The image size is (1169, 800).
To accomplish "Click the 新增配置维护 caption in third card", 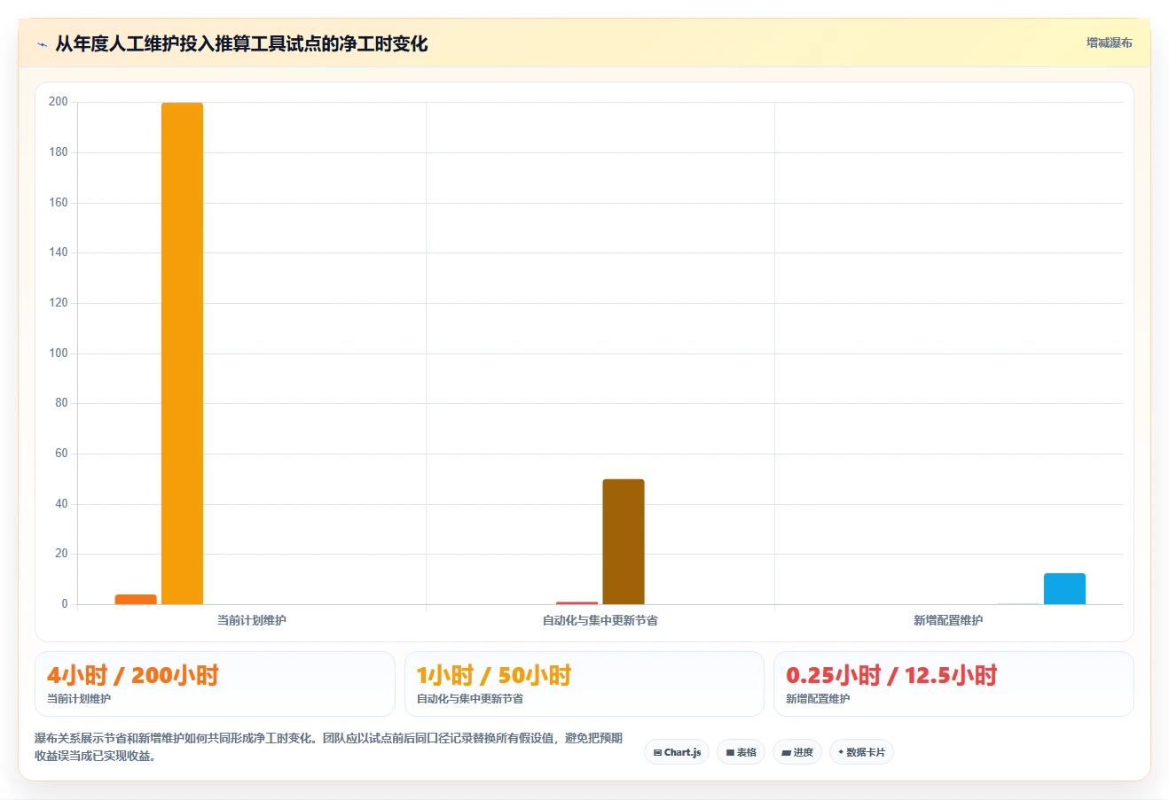I will point(818,699).
